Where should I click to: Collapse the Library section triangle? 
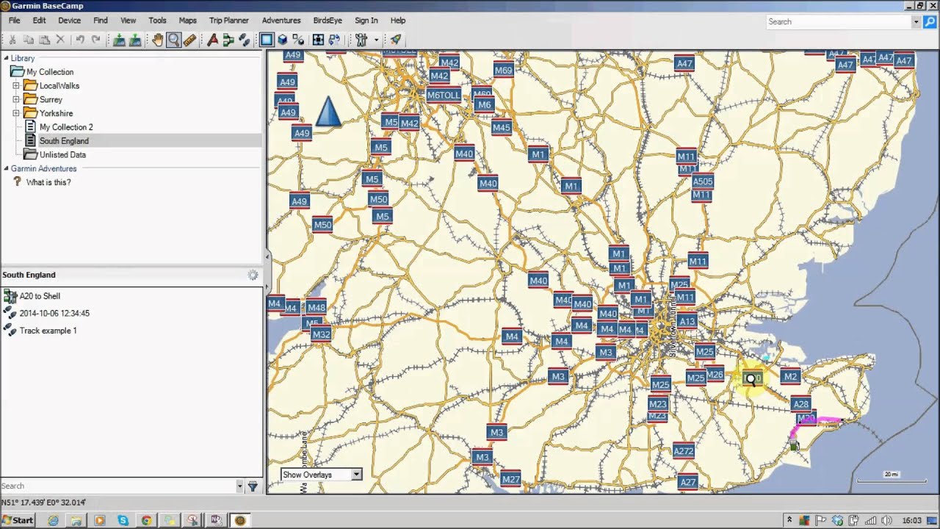pyautogui.click(x=6, y=58)
